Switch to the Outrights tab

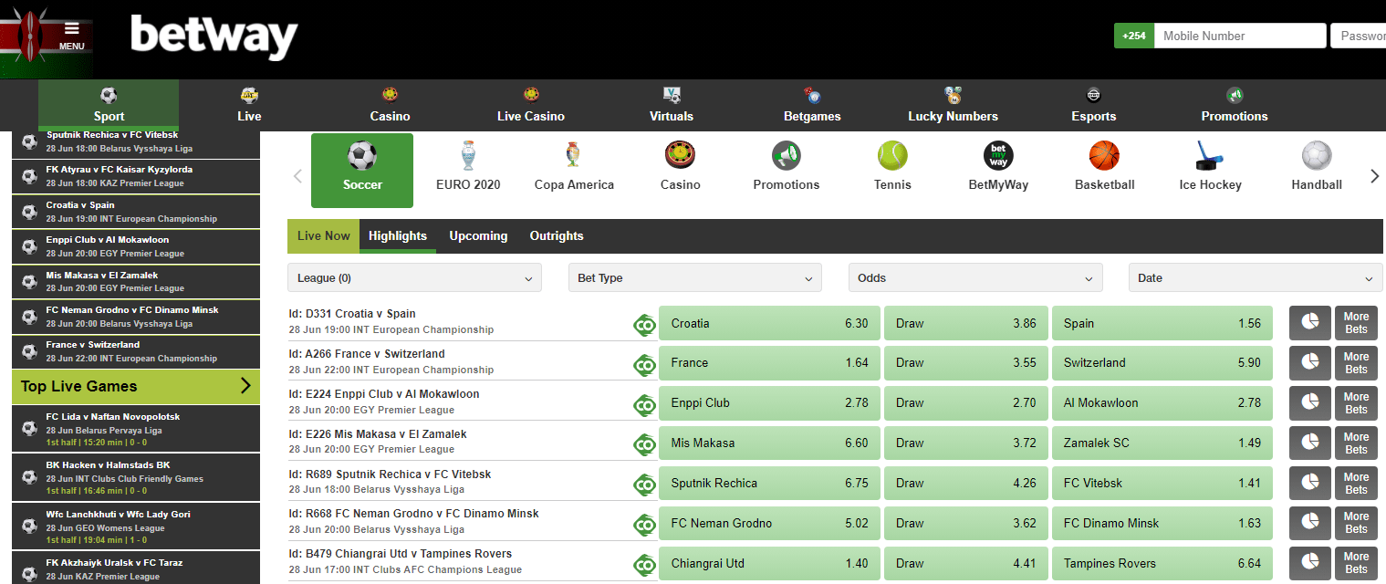coord(557,235)
